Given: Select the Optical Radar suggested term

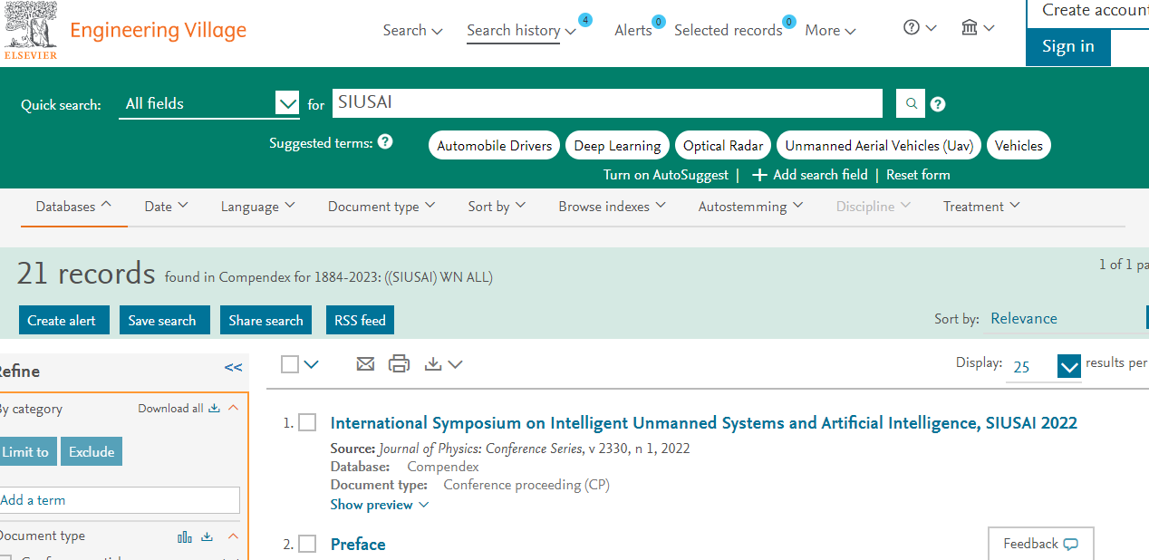Looking at the screenshot, I should (x=723, y=145).
